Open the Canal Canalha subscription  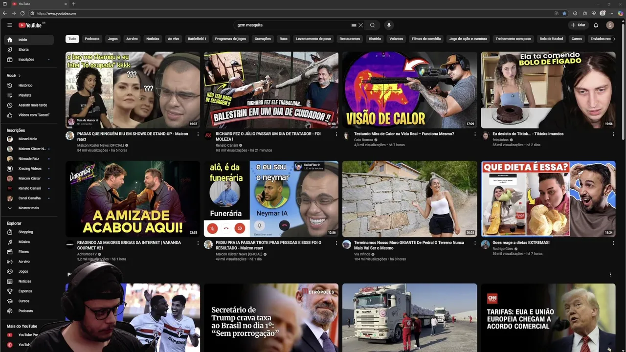click(29, 198)
